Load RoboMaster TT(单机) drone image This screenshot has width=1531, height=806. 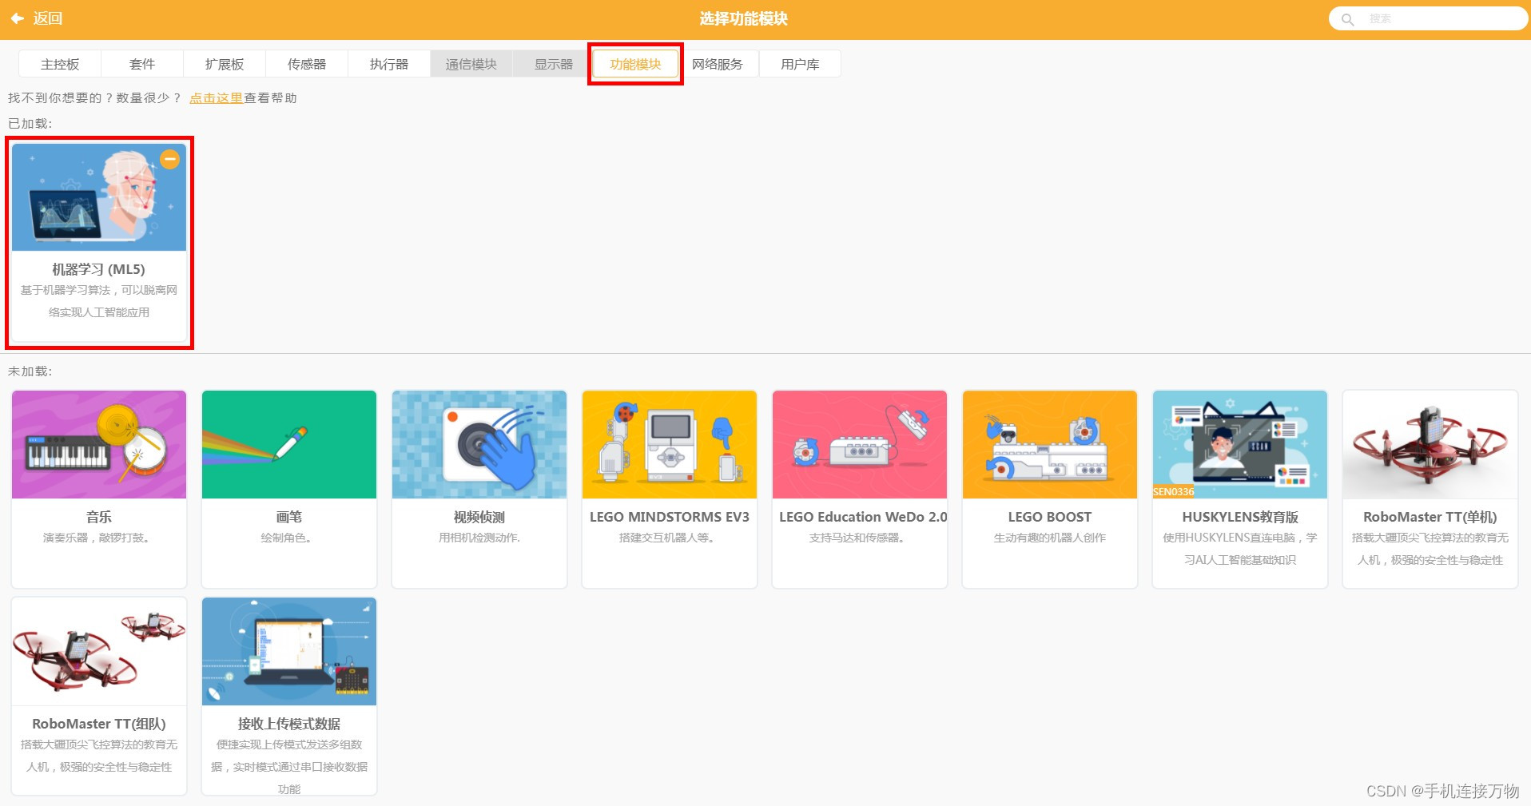click(1430, 444)
